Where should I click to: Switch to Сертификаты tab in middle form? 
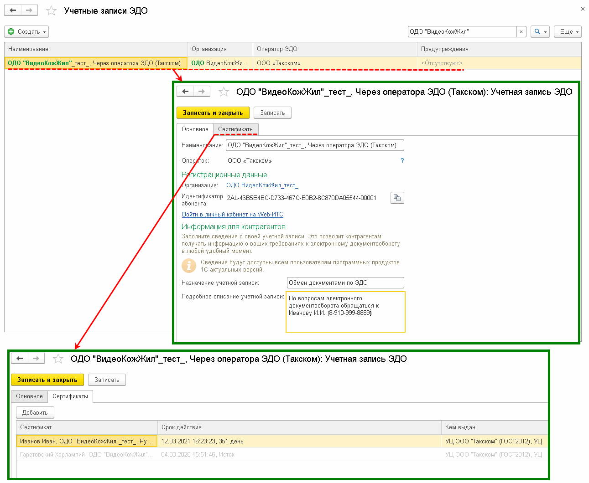(x=236, y=129)
